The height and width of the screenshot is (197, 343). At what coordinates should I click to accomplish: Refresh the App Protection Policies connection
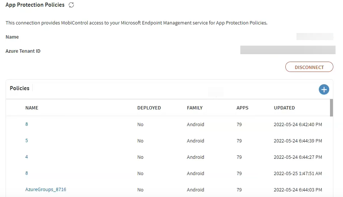[x=71, y=5]
